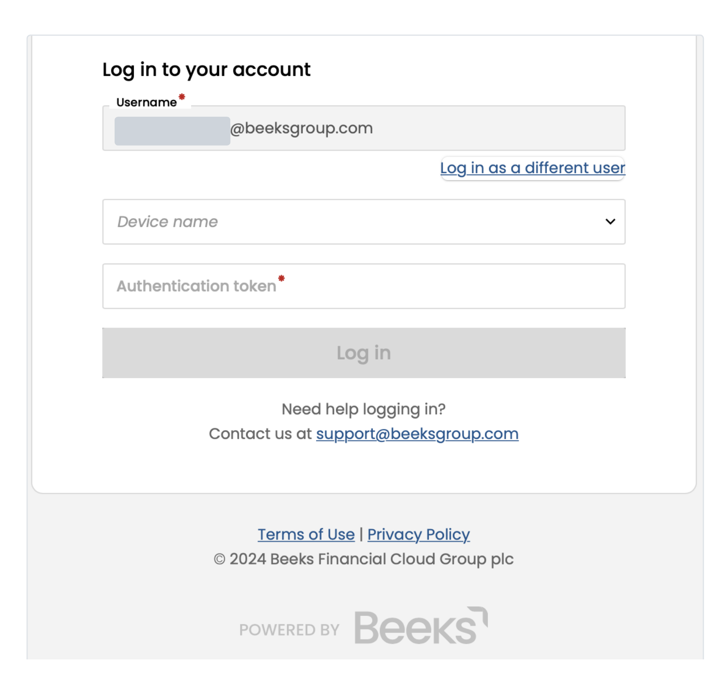Follow the Privacy Policy link

point(419,534)
